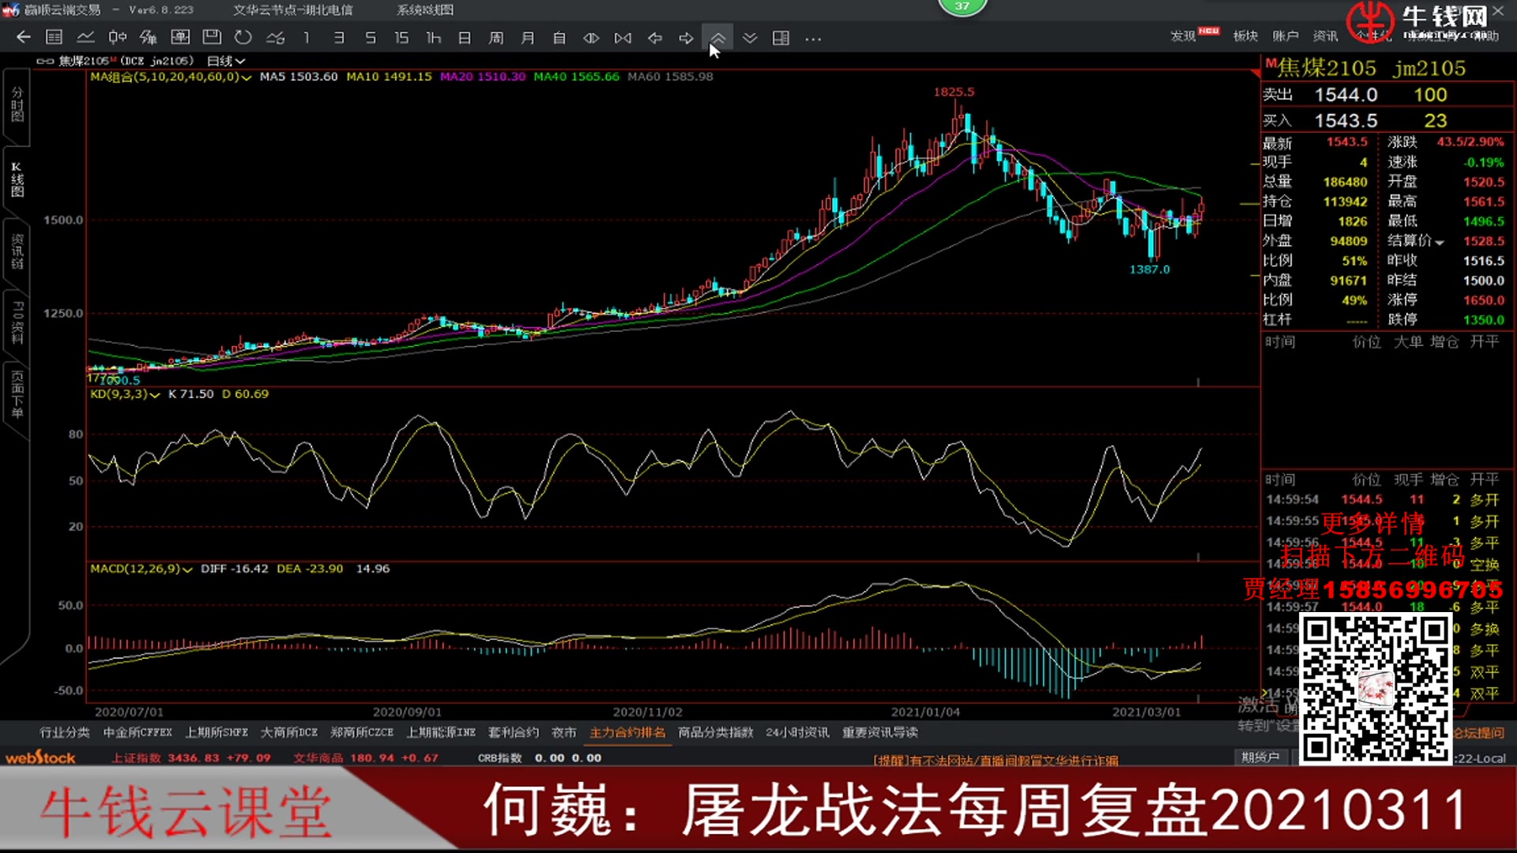Switch to time-sharing line chart icon
The width and height of the screenshot is (1517, 853).
[85, 37]
